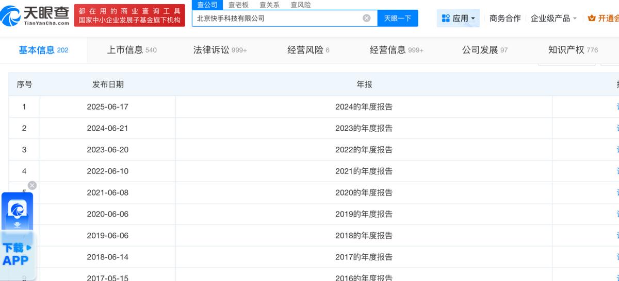Click row number 3 cell
The width and height of the screenshot is (619, 281).
pos(24,150)
